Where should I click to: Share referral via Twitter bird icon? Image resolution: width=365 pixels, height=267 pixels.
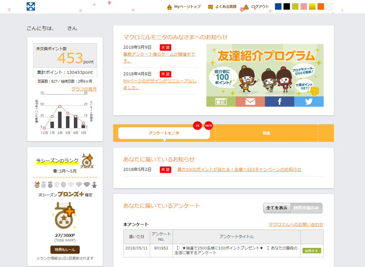pos(309,102)
